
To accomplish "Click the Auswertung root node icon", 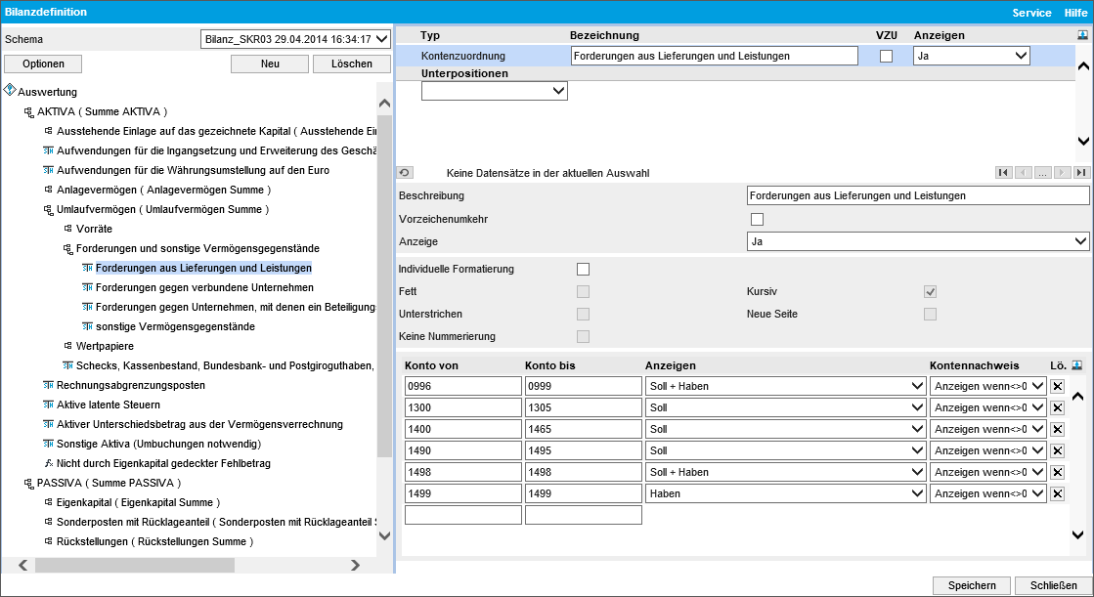I will click(10, 90).
